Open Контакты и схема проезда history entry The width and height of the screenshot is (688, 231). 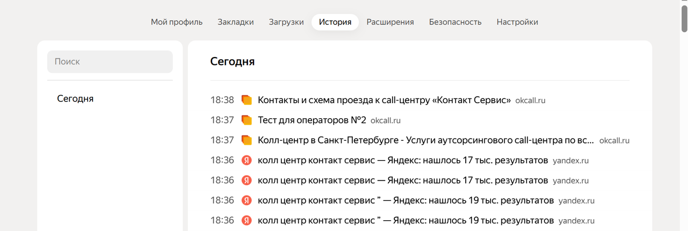coord(384,100)
